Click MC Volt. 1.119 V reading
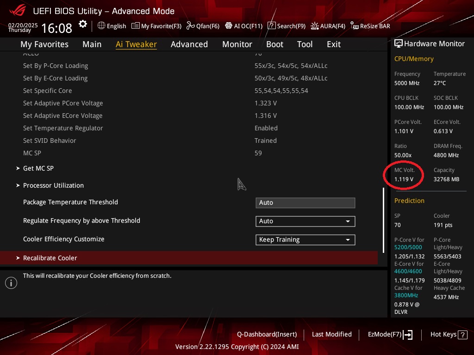Viewport: 474px width, 355px height. tap(404, 175)
